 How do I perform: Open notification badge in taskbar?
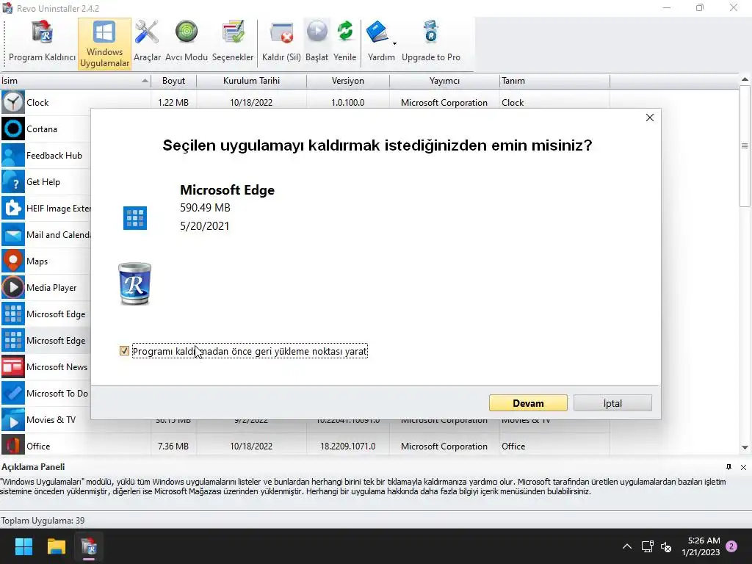click(731, 546)
